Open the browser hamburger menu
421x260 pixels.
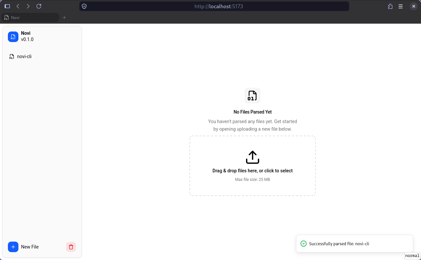point(401,6)
